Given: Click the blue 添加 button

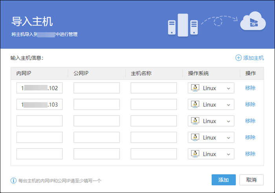Looking at the screenshot, I should 223,180.
